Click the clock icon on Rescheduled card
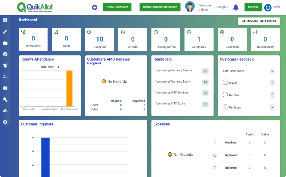The width and height of the screenshot is (286, 177). point(255,32)
